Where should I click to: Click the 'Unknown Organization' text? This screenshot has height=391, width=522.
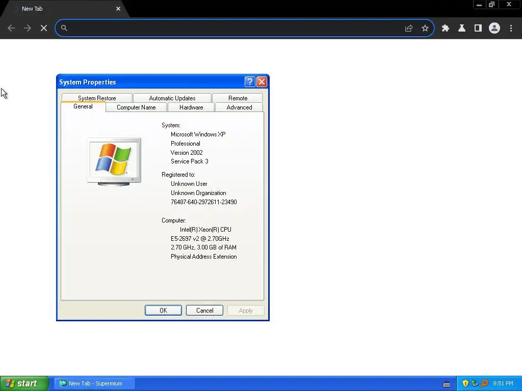198,193
